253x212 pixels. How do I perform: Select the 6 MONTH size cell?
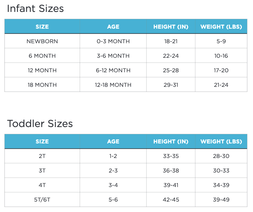[42, 56]
